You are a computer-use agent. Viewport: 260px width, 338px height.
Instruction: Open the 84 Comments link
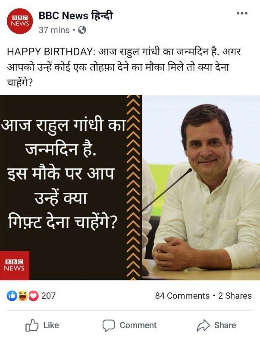coord(182,296)
